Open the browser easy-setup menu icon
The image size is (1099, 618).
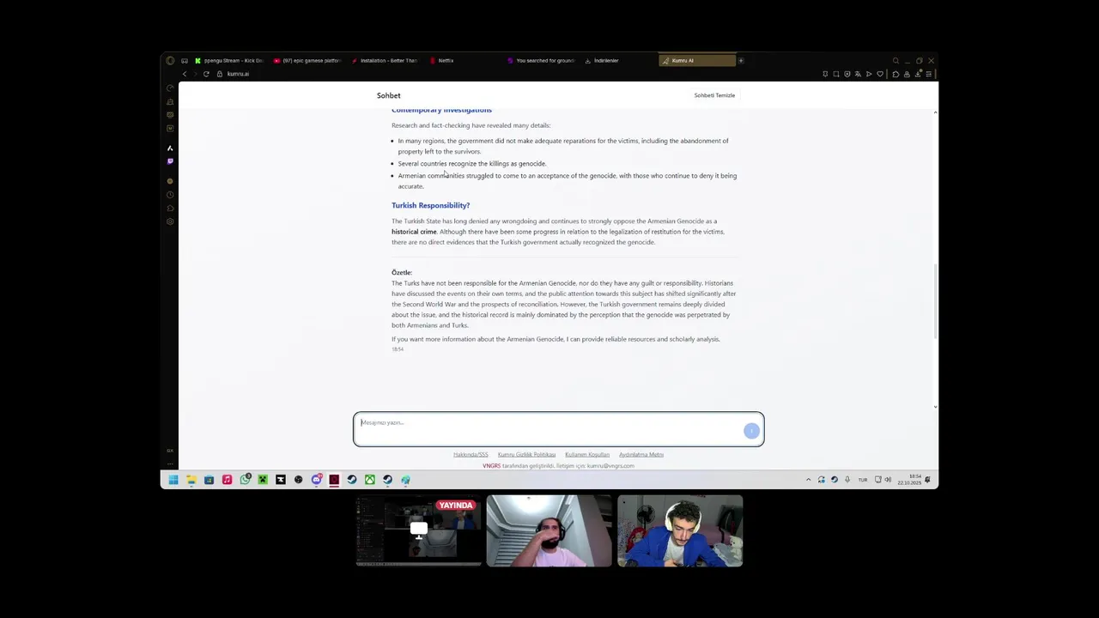[928, 74]
